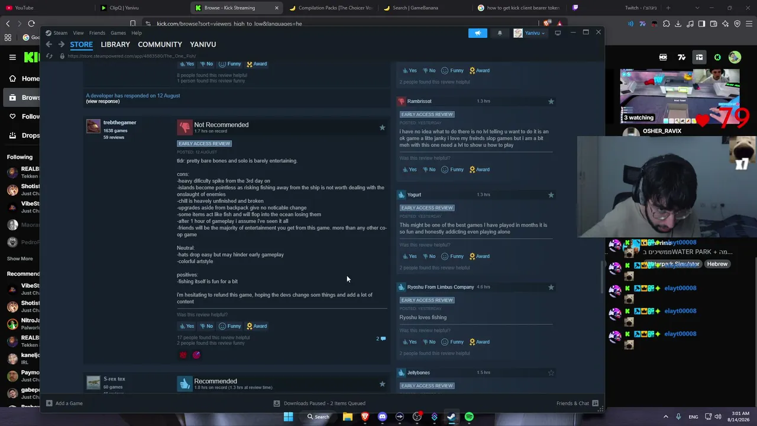Open Discord from the taskbar

click(382, 417)
